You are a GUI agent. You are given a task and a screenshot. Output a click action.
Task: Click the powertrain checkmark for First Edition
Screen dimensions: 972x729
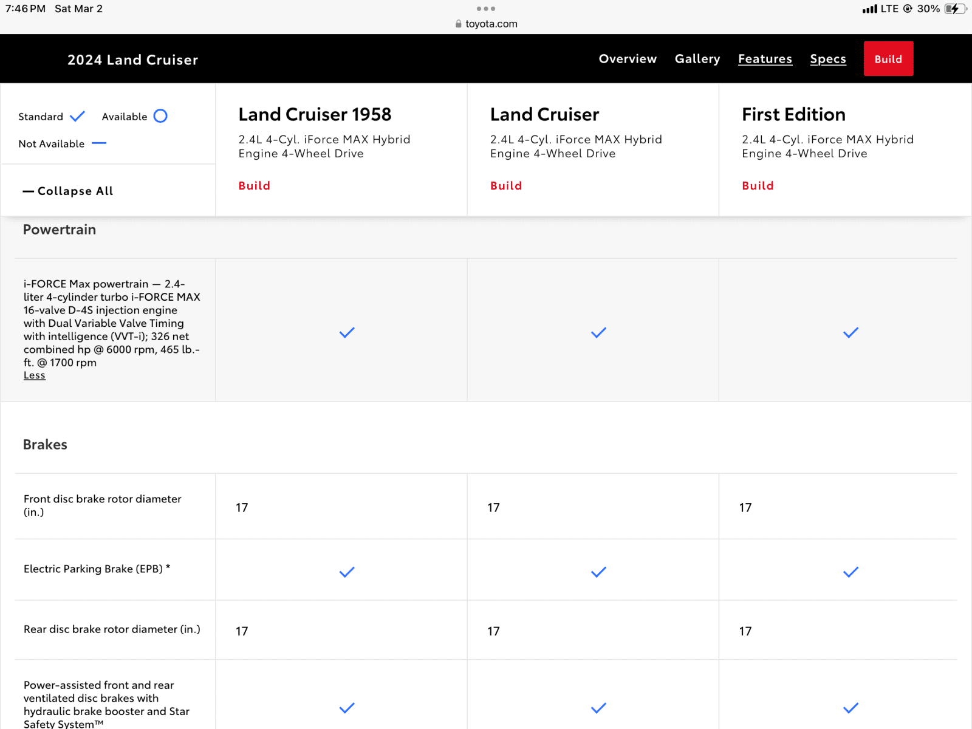[850, 332]
